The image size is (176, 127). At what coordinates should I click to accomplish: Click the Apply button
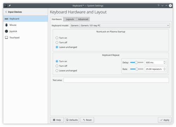pos(165,120)
